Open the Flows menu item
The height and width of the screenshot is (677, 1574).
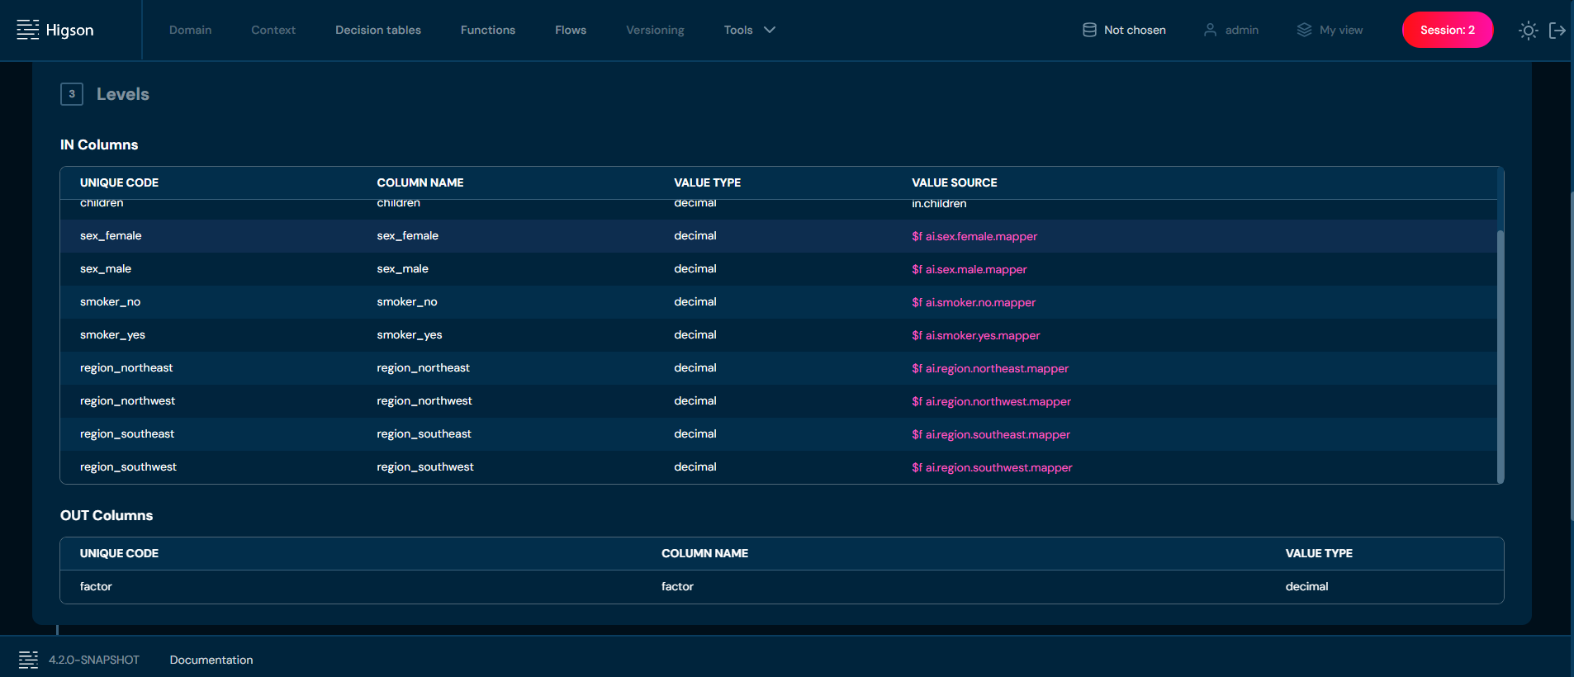[x=570, y=30]
